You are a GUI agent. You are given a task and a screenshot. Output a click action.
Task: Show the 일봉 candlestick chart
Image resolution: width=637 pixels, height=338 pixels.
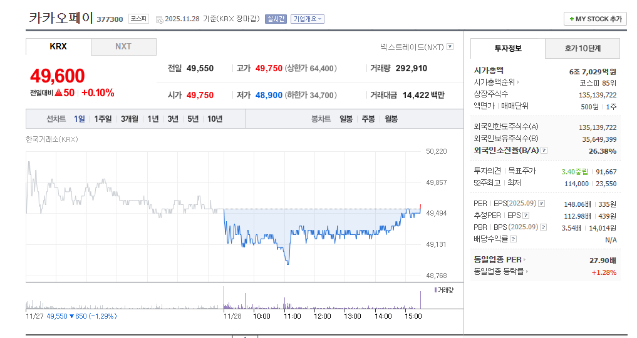(x=346, y=119)
